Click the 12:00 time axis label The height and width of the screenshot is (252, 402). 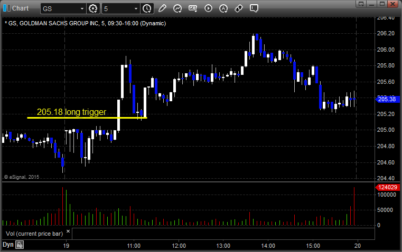click(x=179, y=246)
